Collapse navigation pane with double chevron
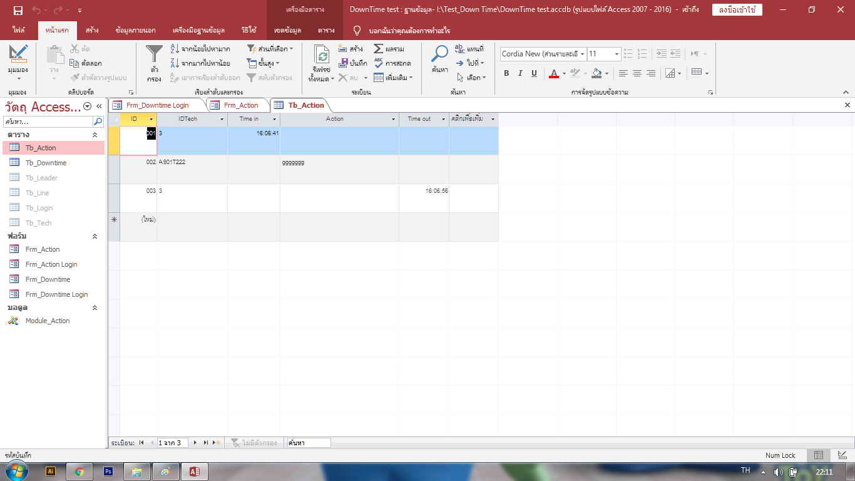The height and width of the screenshot is (481, 855). (99, 106)
